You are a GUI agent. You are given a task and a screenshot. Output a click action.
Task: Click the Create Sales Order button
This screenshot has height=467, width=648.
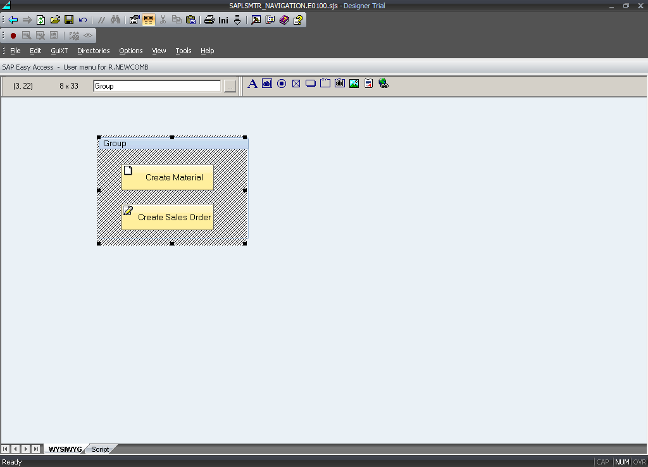[167, 217]
